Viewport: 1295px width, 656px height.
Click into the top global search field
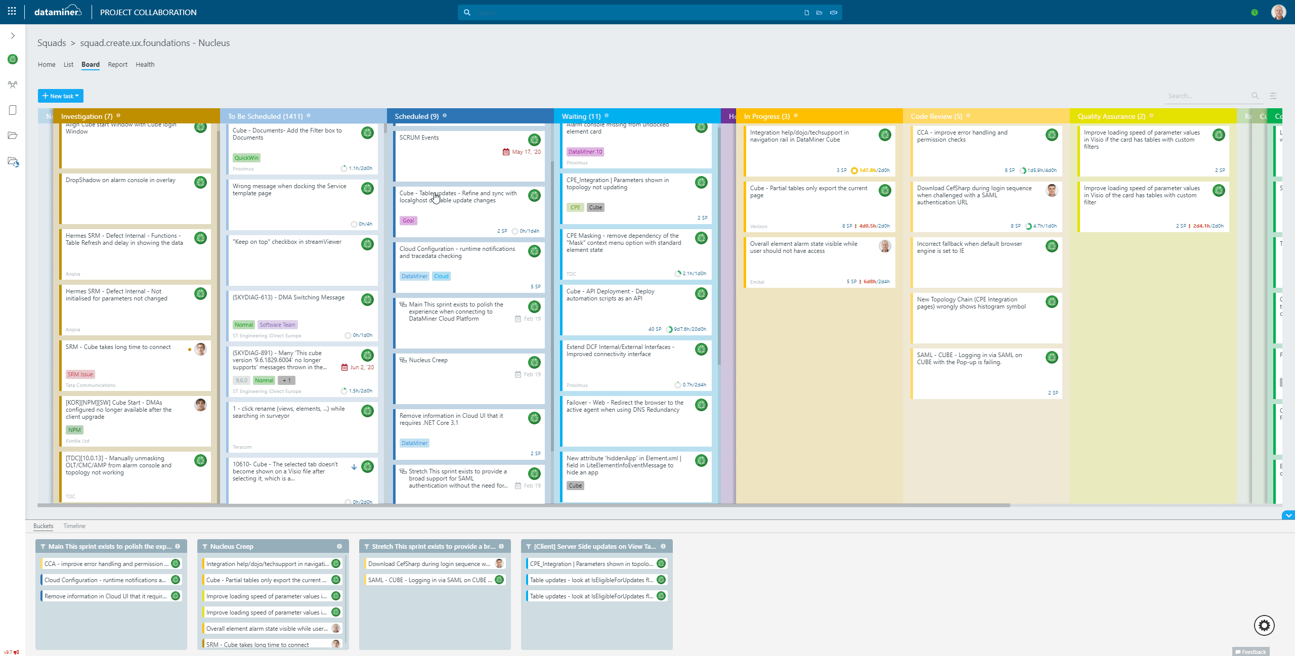coord(637,13)
